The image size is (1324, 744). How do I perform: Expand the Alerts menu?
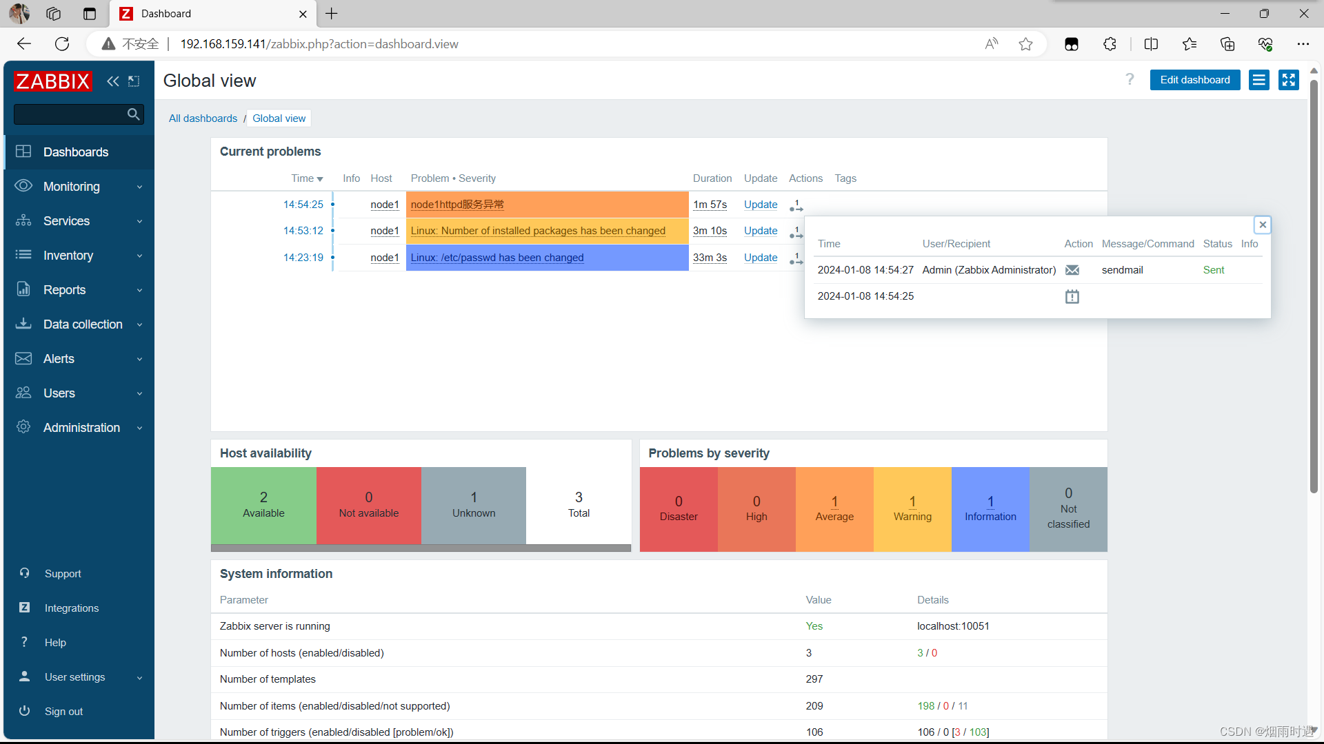[79, 359]
